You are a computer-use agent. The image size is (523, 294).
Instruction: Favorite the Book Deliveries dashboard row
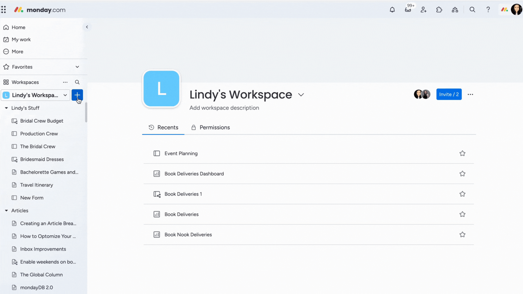(x=462, y=214)
